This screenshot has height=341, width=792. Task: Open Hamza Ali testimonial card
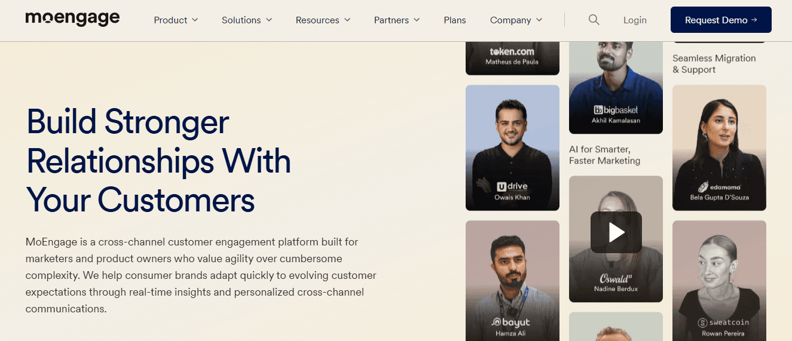(x=512, y=281)
